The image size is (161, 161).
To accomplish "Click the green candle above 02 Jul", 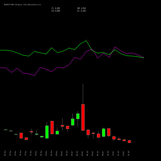I will (78, 116).
